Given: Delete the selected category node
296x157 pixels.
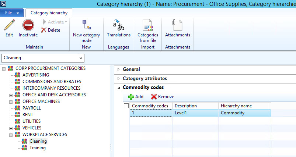Looking at the screenshot, I should [x=51, y=30].
